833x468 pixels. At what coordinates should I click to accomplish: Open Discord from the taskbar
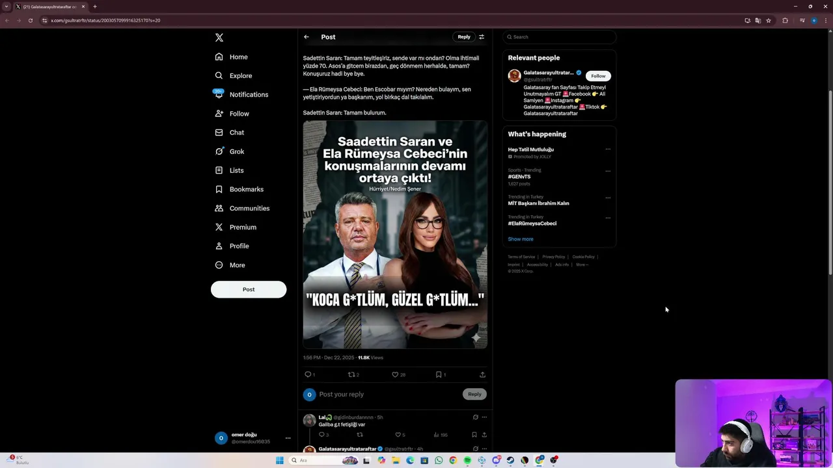tap(496, 460)
